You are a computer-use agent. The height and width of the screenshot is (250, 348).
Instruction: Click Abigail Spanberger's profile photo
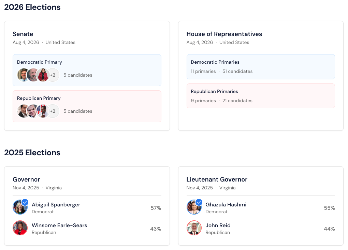point(19,207)
